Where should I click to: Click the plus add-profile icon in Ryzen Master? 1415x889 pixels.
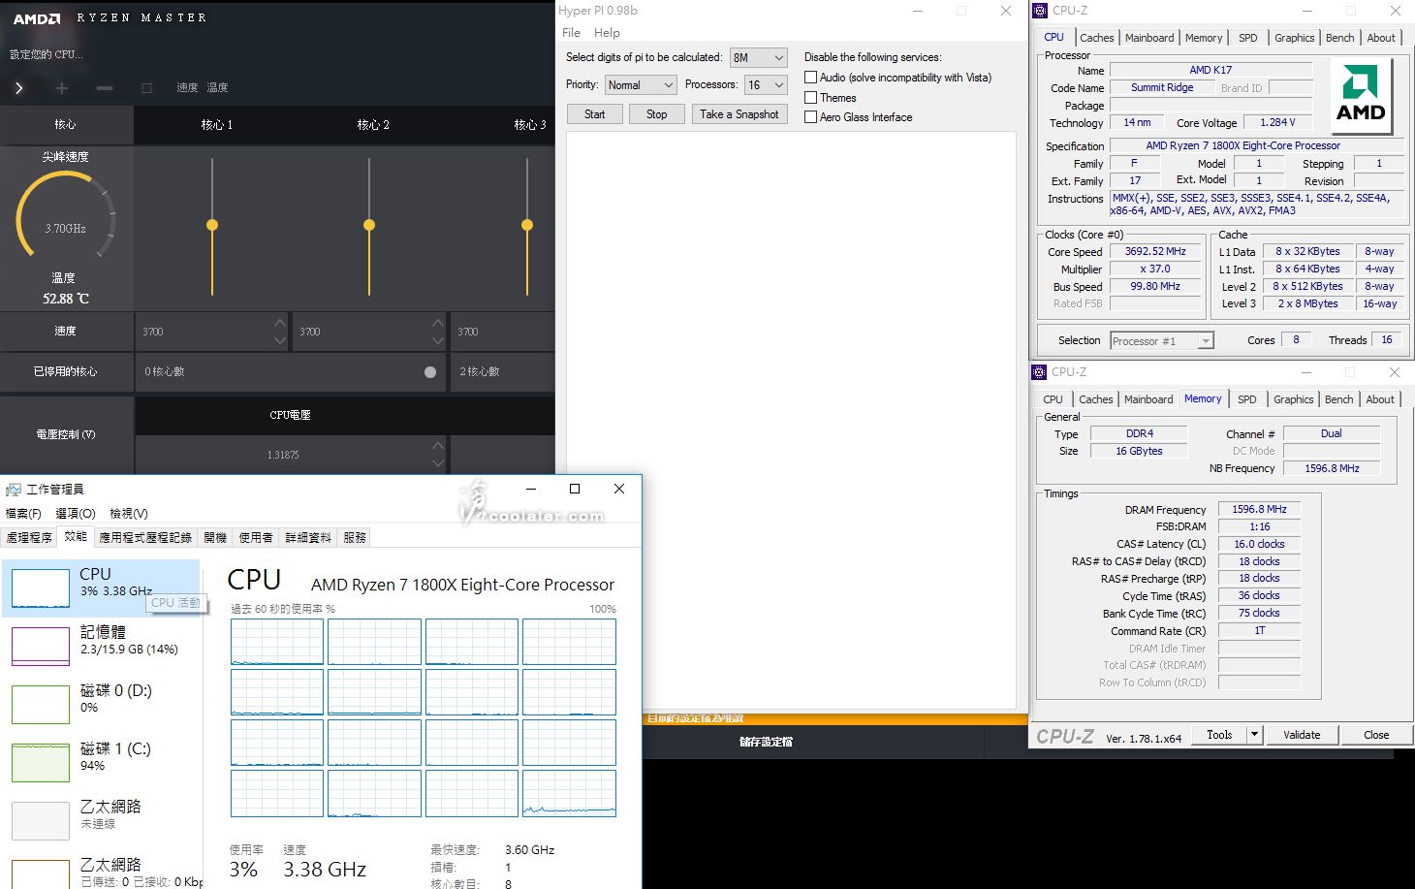pyautogui.click(x=62, y=88)
